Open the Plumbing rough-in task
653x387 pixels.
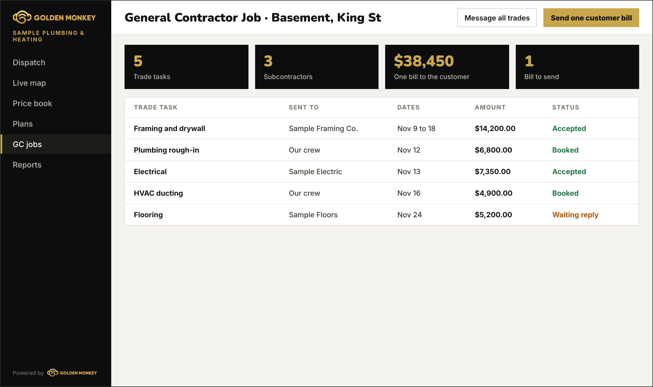point(167,150)
